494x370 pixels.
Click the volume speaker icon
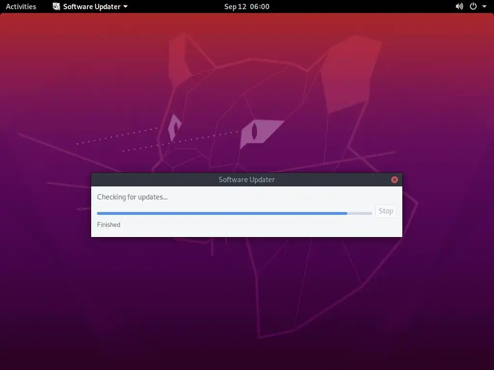click(459, 6)
